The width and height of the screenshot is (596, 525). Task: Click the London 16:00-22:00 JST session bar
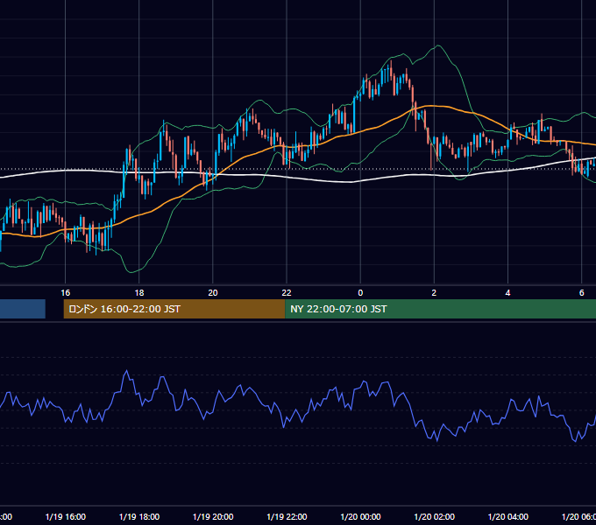174,309
